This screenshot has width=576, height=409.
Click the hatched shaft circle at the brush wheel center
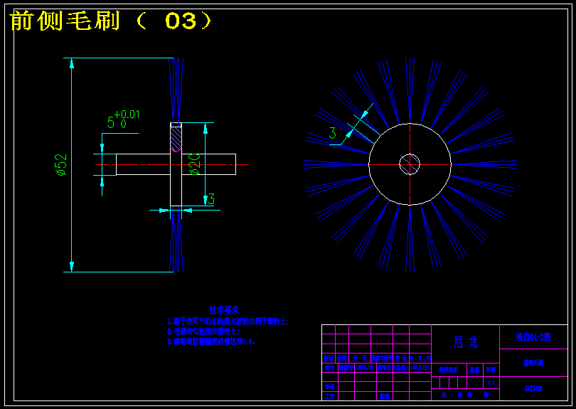coord(410,164)
